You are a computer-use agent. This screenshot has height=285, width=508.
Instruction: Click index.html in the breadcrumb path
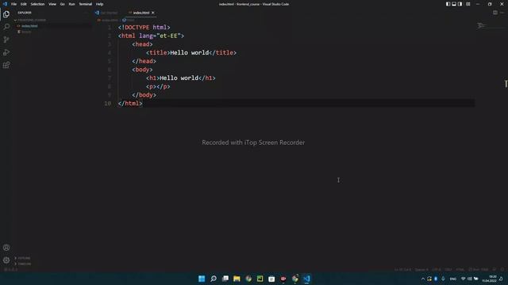(x=108, y=20)
